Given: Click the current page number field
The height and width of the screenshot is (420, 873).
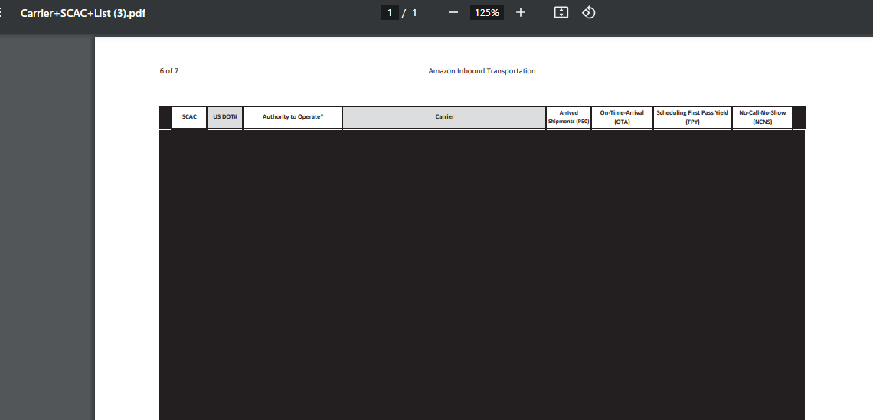Looking at the screenshot, I should (x=390, y=12).
